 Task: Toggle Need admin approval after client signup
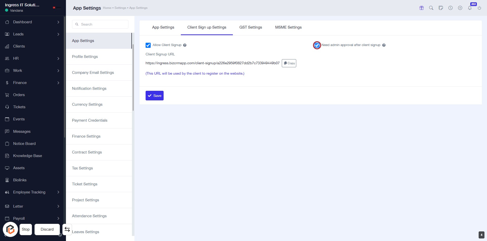317,45
